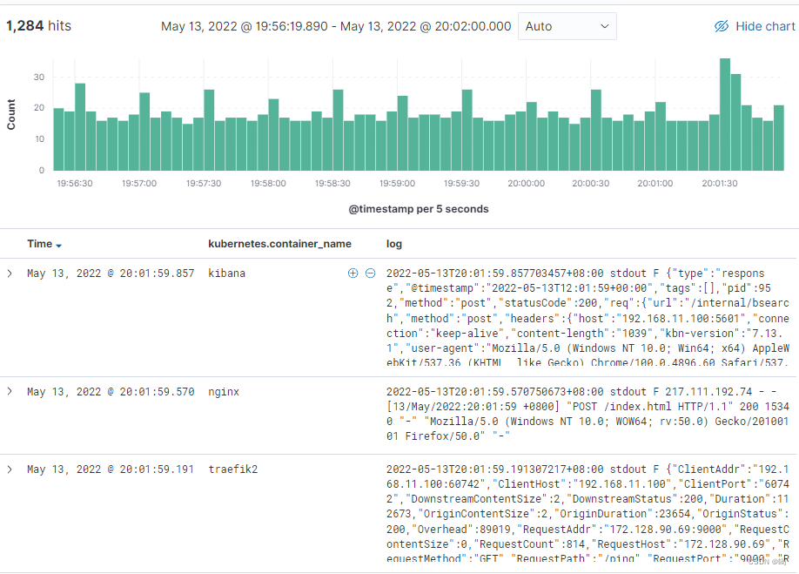
Task: Click the 1,284 hits count
Action: 39,26
